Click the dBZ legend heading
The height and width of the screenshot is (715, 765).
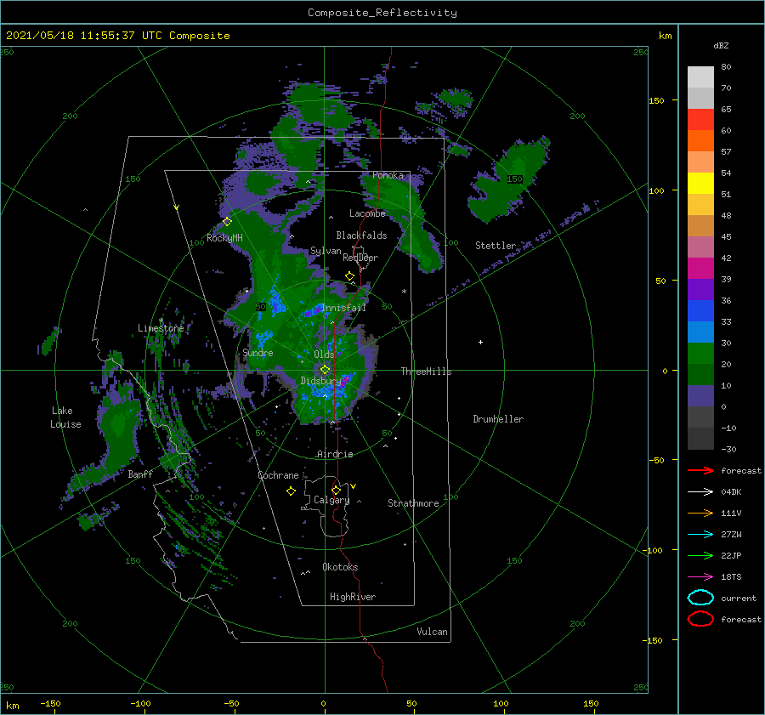coord(721,45)
